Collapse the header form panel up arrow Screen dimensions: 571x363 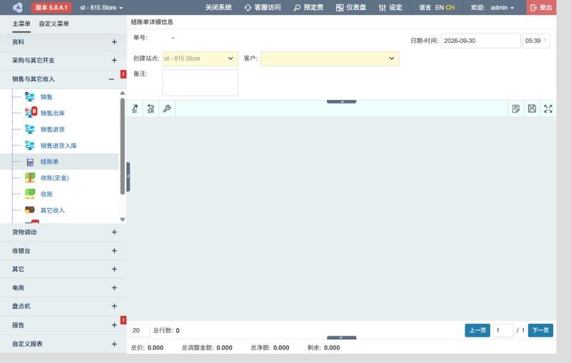[342, 101]
